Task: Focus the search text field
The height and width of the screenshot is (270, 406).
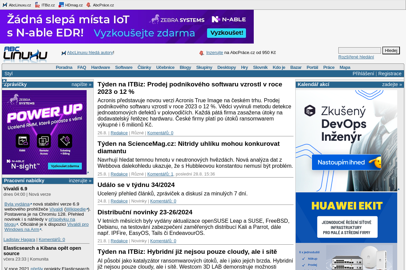Action: tap(359, 51)
